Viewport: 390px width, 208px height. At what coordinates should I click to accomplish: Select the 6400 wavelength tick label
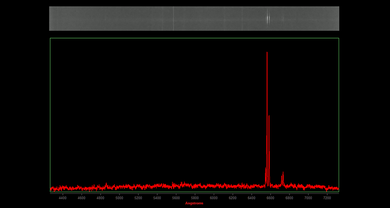(251, 198)
